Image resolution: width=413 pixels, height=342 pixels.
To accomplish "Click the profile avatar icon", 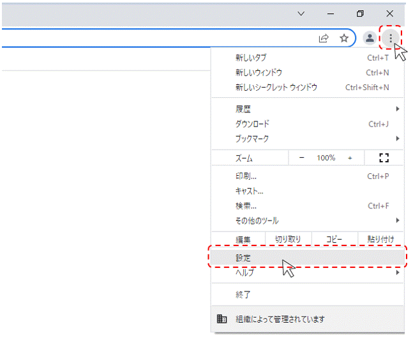I will point(370,38).
